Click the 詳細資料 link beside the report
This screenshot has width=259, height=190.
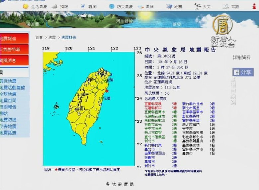[x=242, y=57]
